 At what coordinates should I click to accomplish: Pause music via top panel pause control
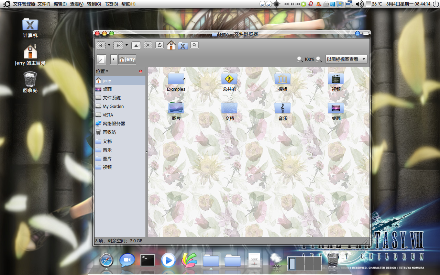pyautogui.click(x=292, y=4)
